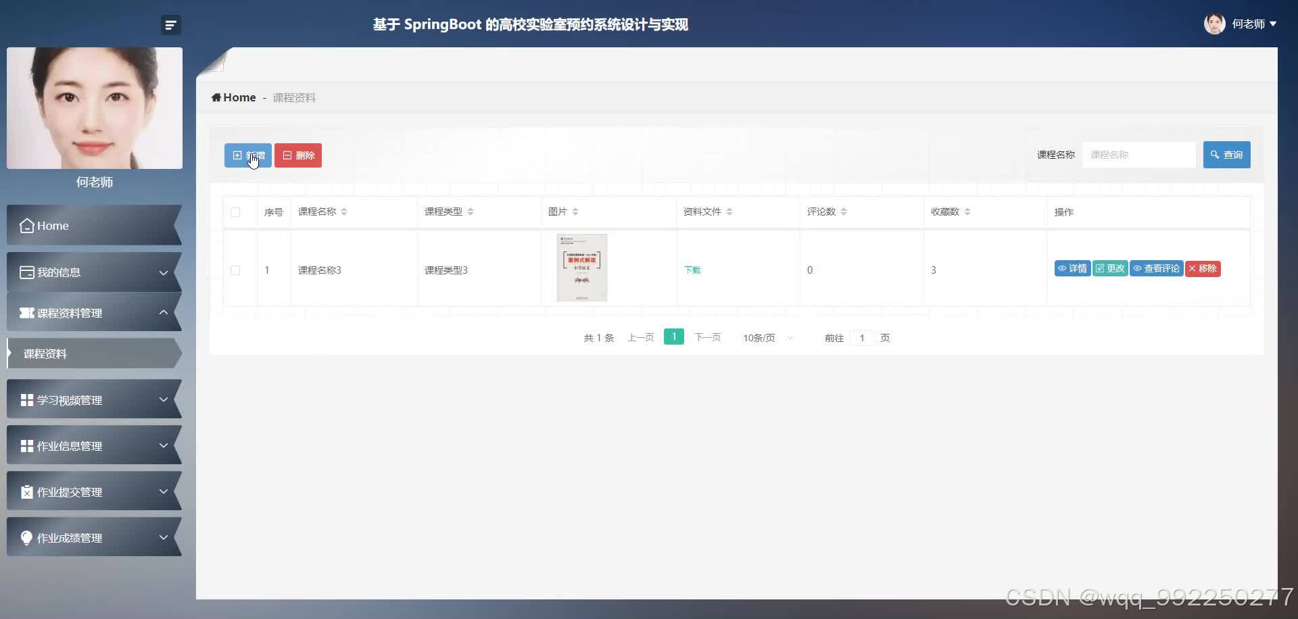Click the 查询 search button
The height and width of the screenshot is (619, 1298).
[1227, 155]
